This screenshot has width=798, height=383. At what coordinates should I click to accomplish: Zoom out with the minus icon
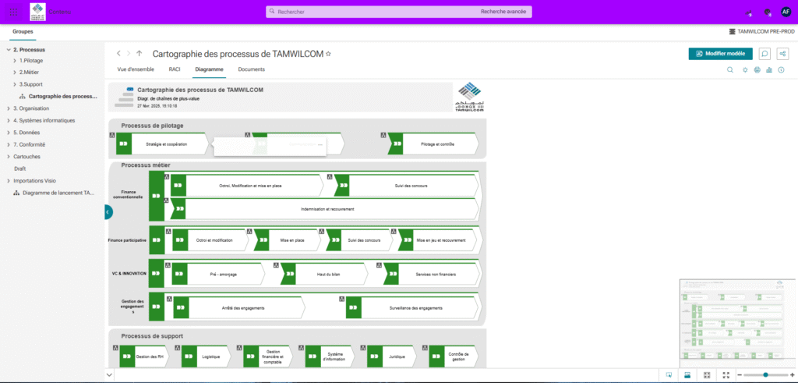(740, 375)
